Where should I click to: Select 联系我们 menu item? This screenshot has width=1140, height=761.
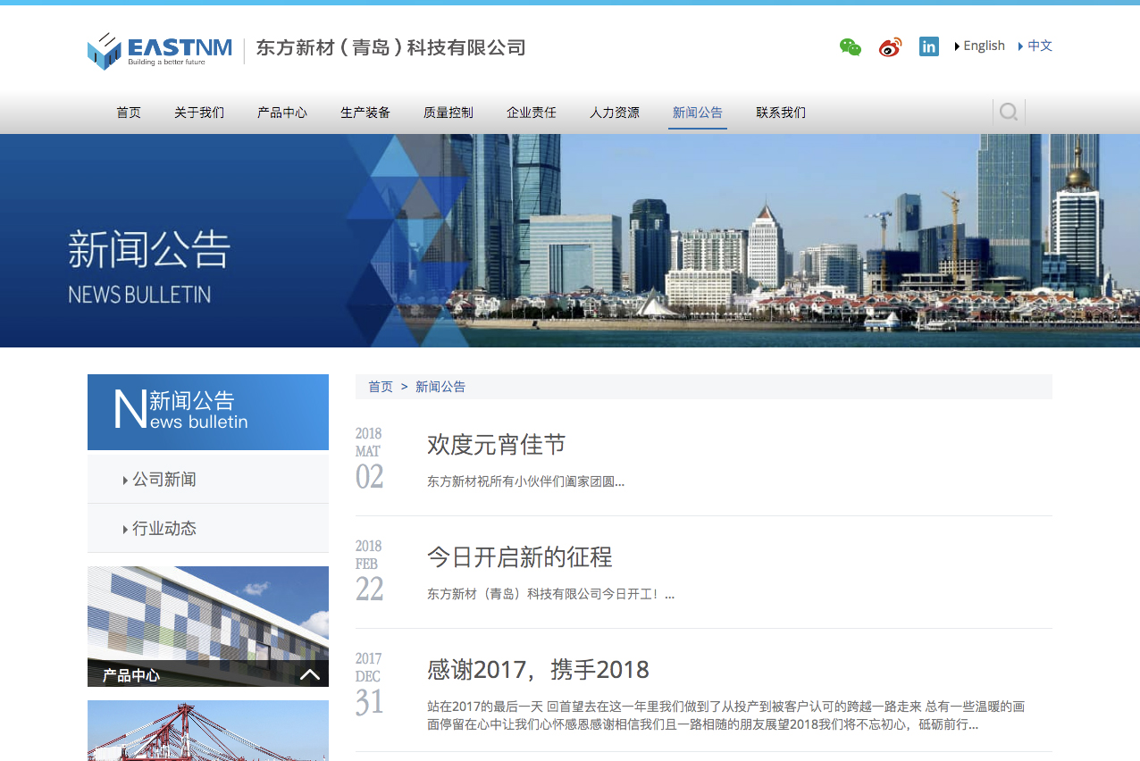tap(781, 113)
